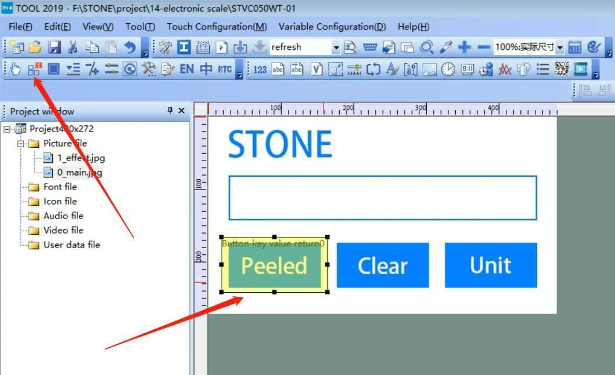615x375 pixels.
Task: Click the New Project toolbar icon
Action: coord(17,47)
